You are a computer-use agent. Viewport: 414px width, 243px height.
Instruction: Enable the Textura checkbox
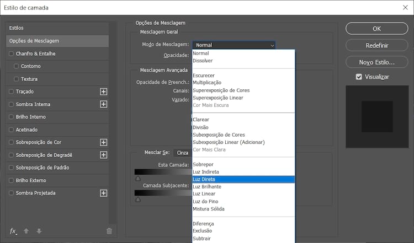pos(17,79)
